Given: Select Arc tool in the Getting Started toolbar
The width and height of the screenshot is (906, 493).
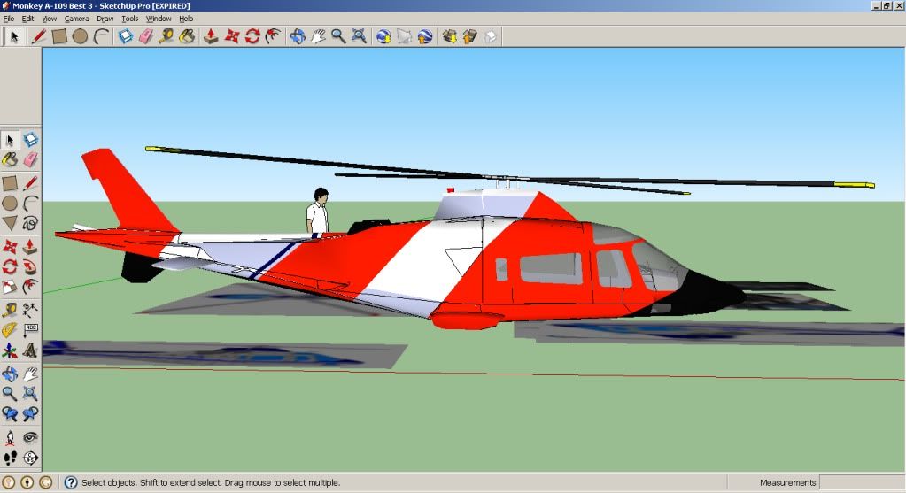Looking at the screenshot, I should pyautogui.click(x=101, y=37).
